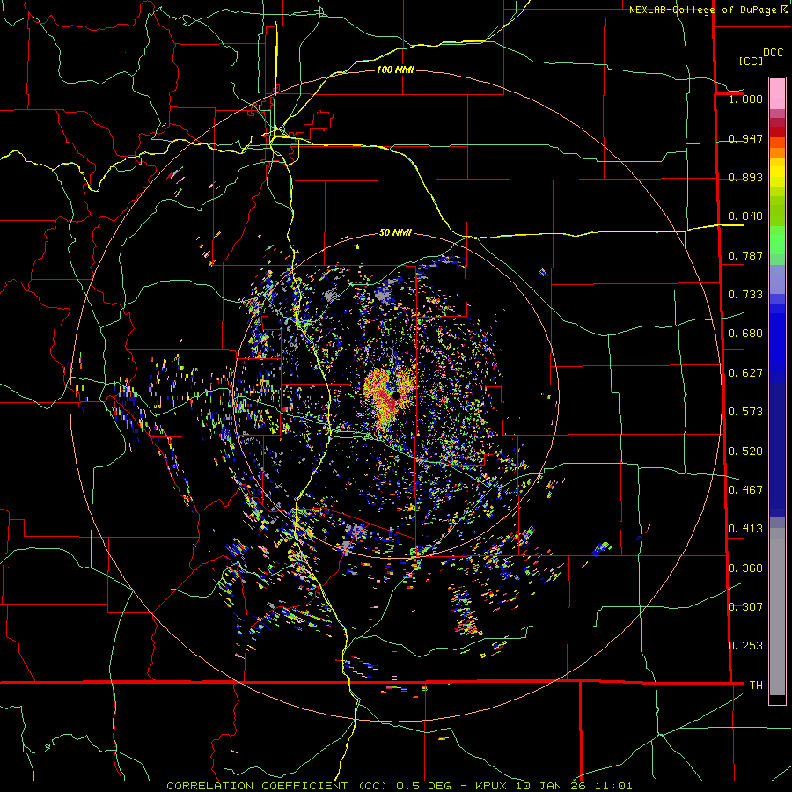The height and width of the screenshot is (792, 792).
Task: Click the 0.520 legend value
Action: pos(745,451)
